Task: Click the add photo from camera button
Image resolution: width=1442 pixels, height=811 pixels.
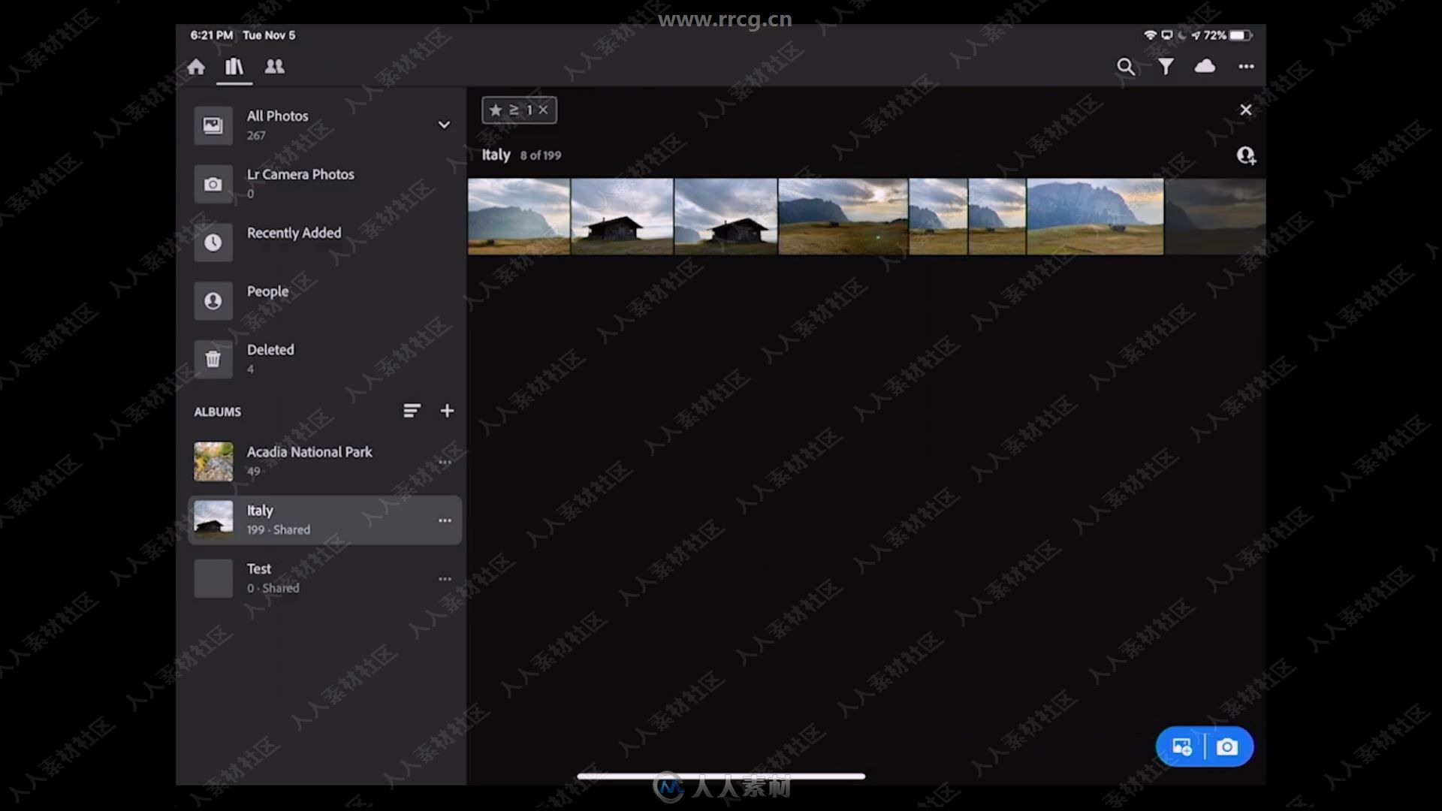Action: coord(1227,746)
